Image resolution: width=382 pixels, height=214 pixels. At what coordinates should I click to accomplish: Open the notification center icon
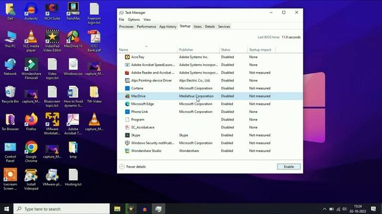373,209
